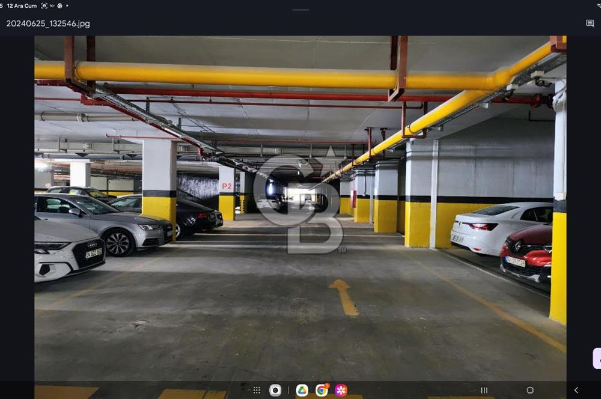The height and width of the screenshot is (399, 601).
Task: Select the filename 20240625_132546.jpg
Action: coord(48,24)
